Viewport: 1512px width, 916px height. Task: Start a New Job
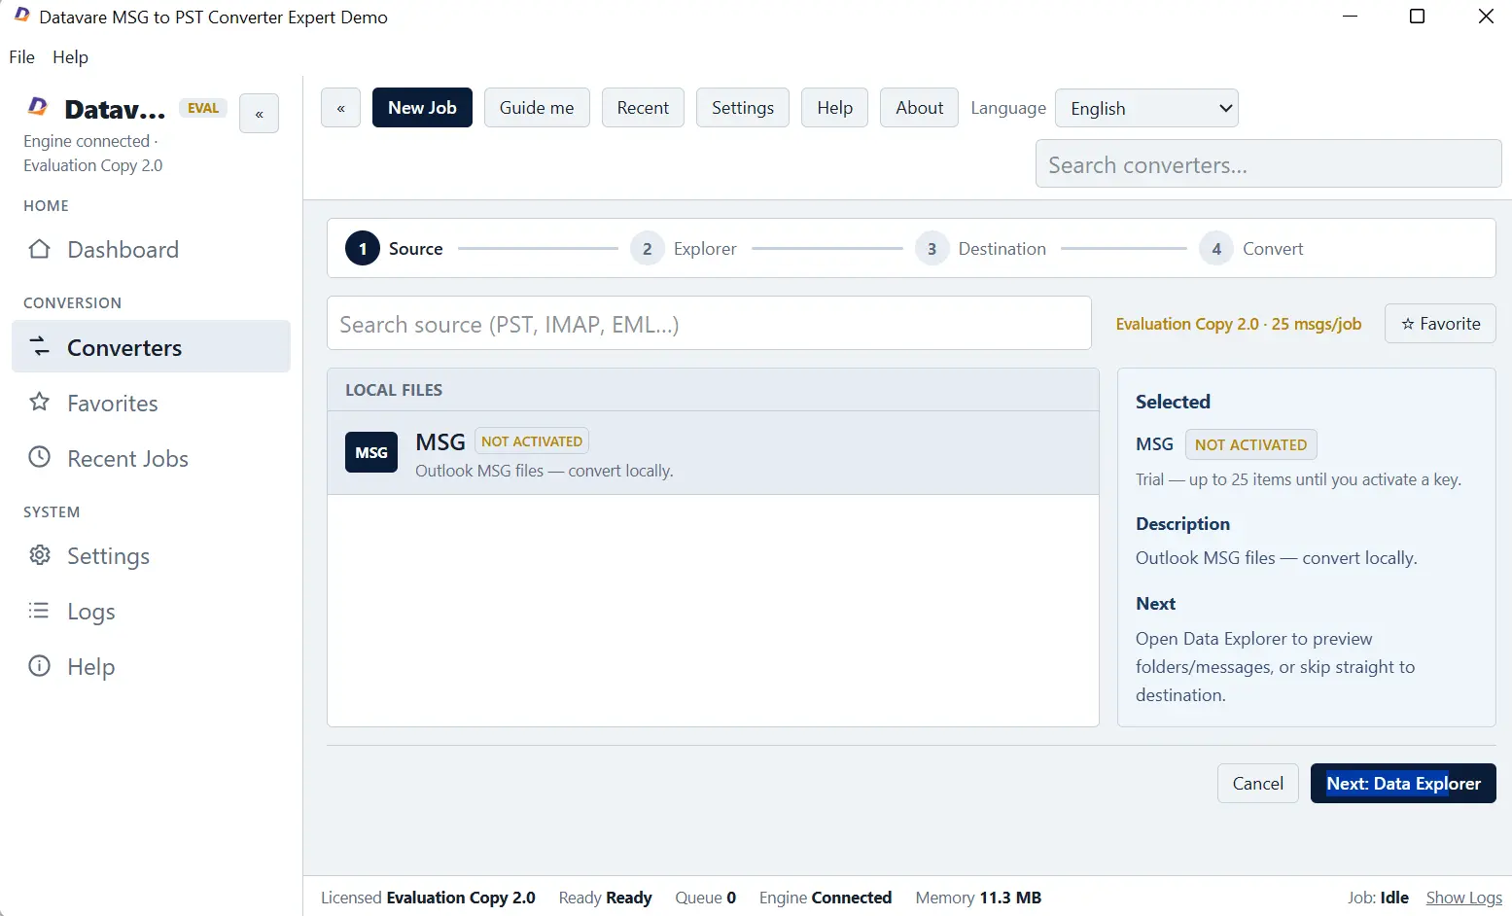tap(422, 108)
